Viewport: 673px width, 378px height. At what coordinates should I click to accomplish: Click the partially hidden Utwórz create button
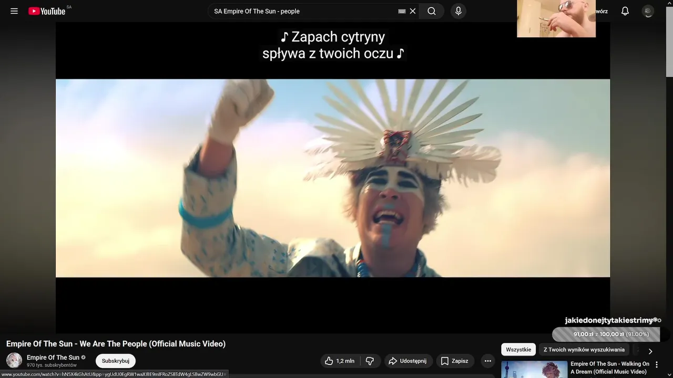click(601, 11)
